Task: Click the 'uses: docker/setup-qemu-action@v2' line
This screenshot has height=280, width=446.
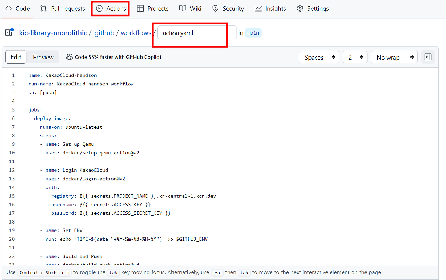Action: point(92,153)
